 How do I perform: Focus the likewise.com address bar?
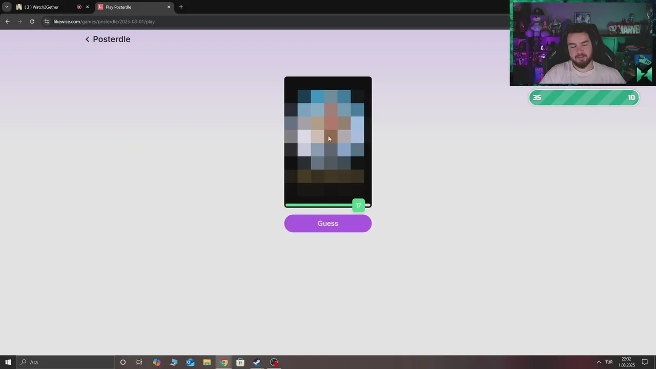(277, 22)
